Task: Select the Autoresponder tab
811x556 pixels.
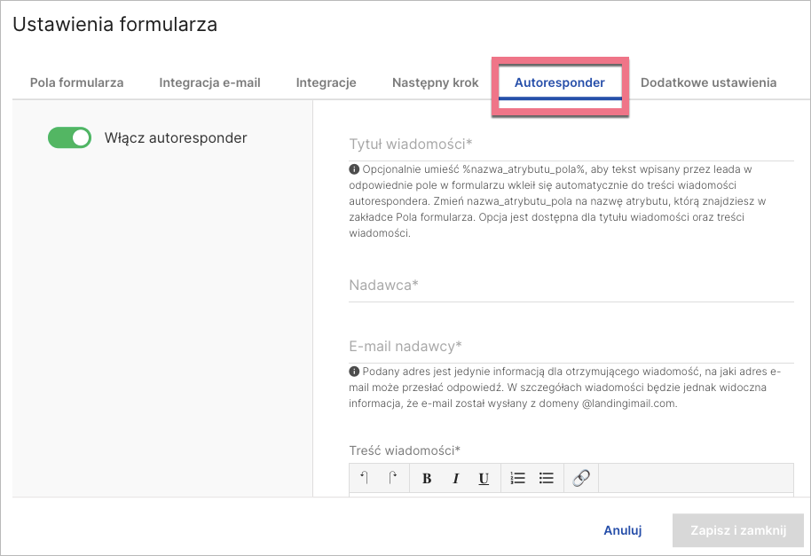Action: (559, 82)
